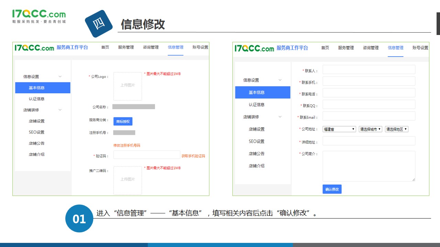Image resolution: width=440 pixels, height=247 pixels.
Task: Click the 修改注册手机号码 link
Action: pyautogui.click(x=127, y=145)
